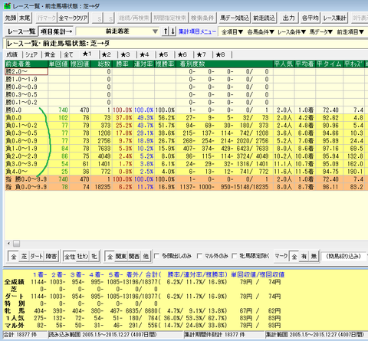Click the up arrow sort button
The width and height of the screenshot is (368, 341).
[166, 31]
